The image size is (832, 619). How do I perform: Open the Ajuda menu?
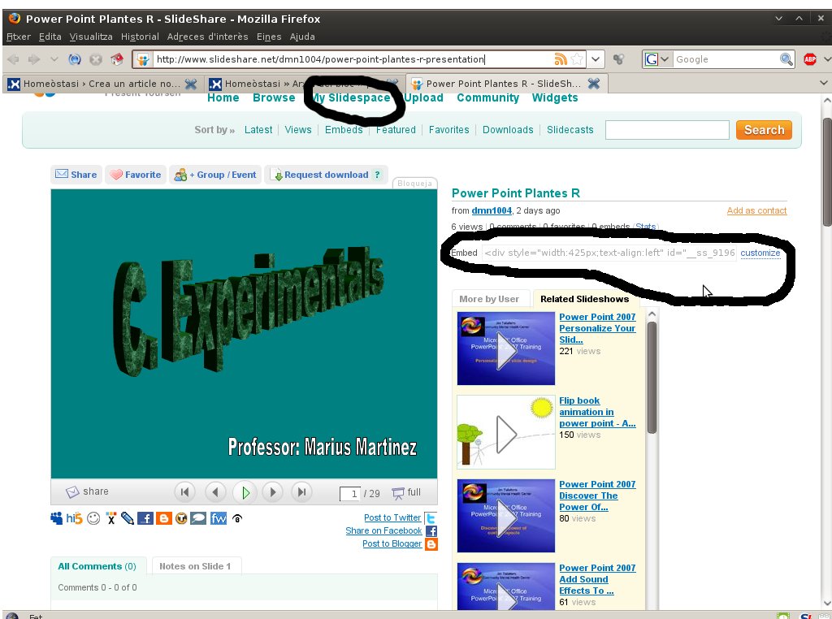(x=302, y=37)
